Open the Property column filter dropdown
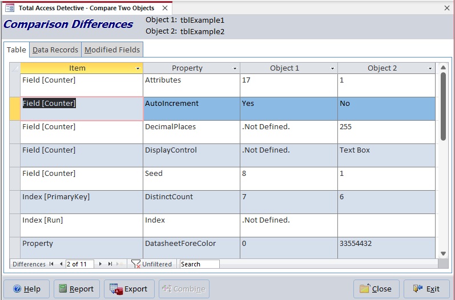 (235, 68)
